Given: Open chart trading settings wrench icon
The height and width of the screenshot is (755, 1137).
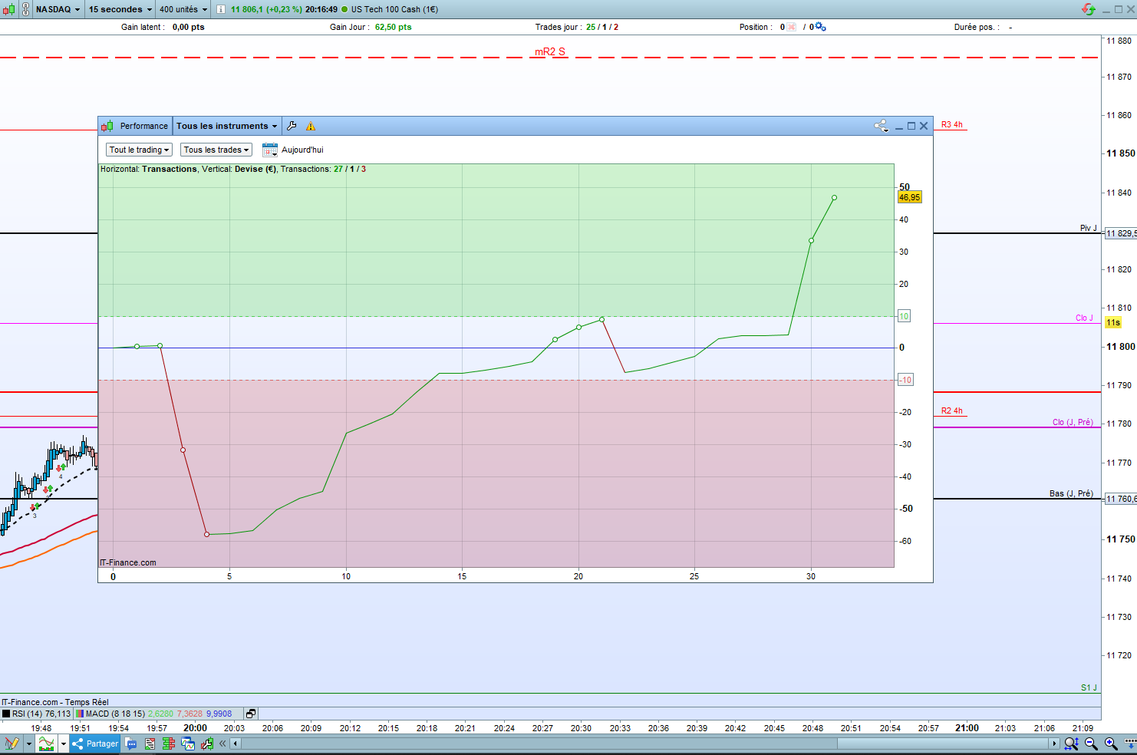Looking at the screenshot, I should pos(207,743).
